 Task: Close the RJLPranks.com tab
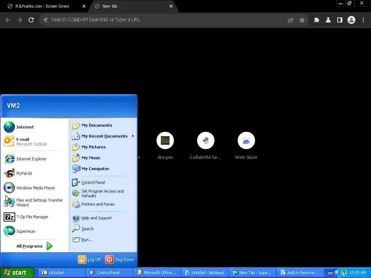tap(84, 6)
